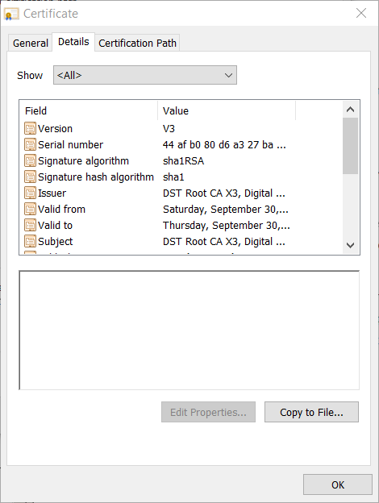
Task: Click the field list scrollbar thumb
Action: (351, 146)
